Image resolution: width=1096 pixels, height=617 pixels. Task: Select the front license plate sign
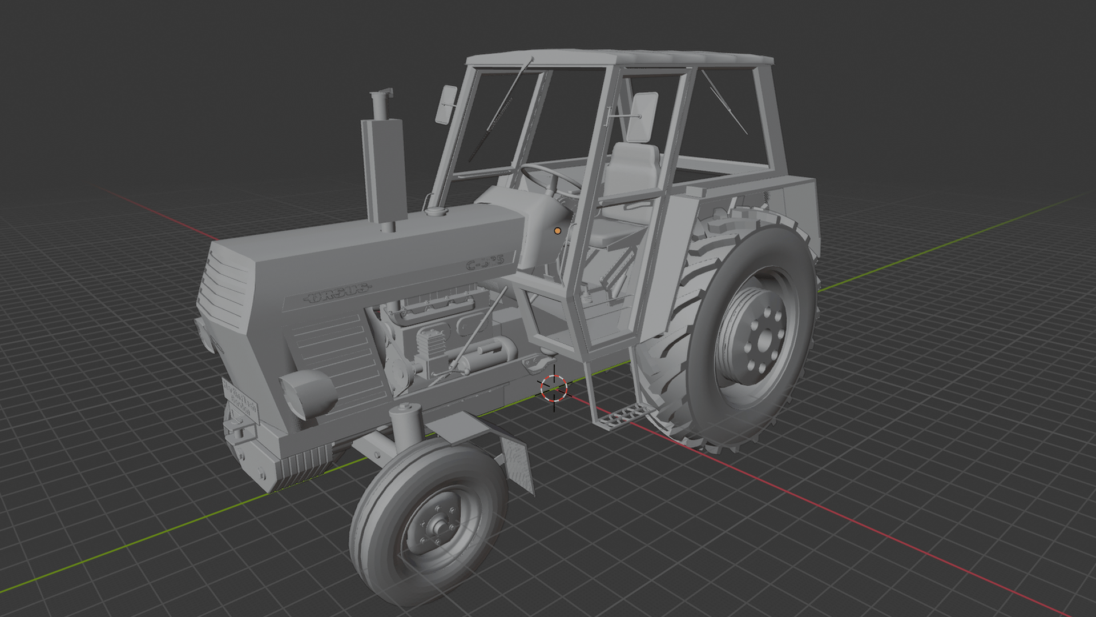pos(240,400)
